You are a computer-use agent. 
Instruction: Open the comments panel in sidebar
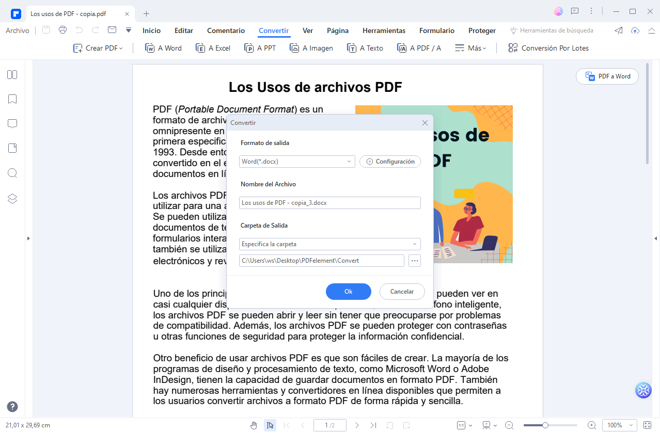12,124
